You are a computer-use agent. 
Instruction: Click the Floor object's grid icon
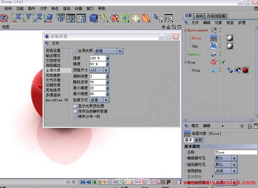[x=213, y=38]
